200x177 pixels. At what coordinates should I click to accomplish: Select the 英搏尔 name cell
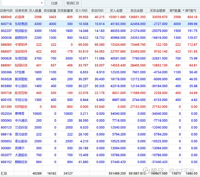click(20, 148)
